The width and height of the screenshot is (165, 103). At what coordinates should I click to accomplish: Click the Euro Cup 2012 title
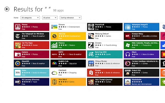[101, 52]
